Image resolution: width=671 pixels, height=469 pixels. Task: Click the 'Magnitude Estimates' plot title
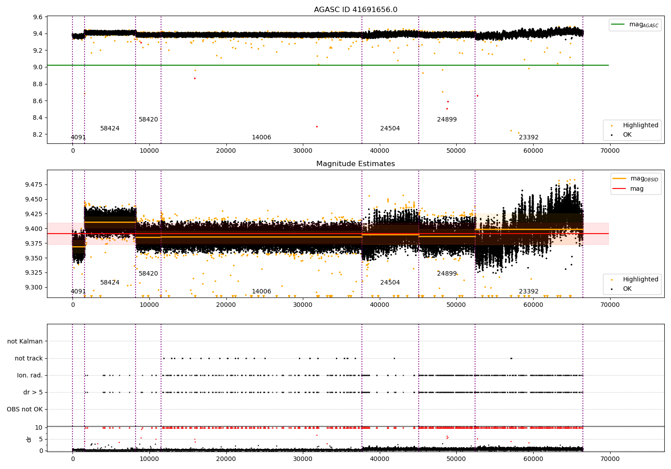tap(356, 164)
